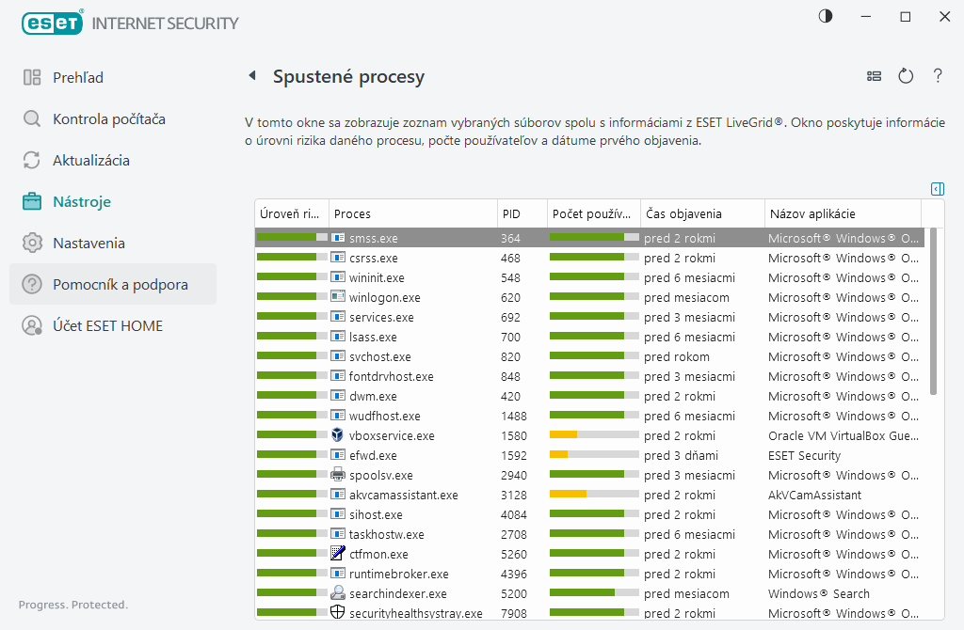The image size is (964, 630).
Task: Click the spoolsv.exe printer icon
Action: click(338, 475)
